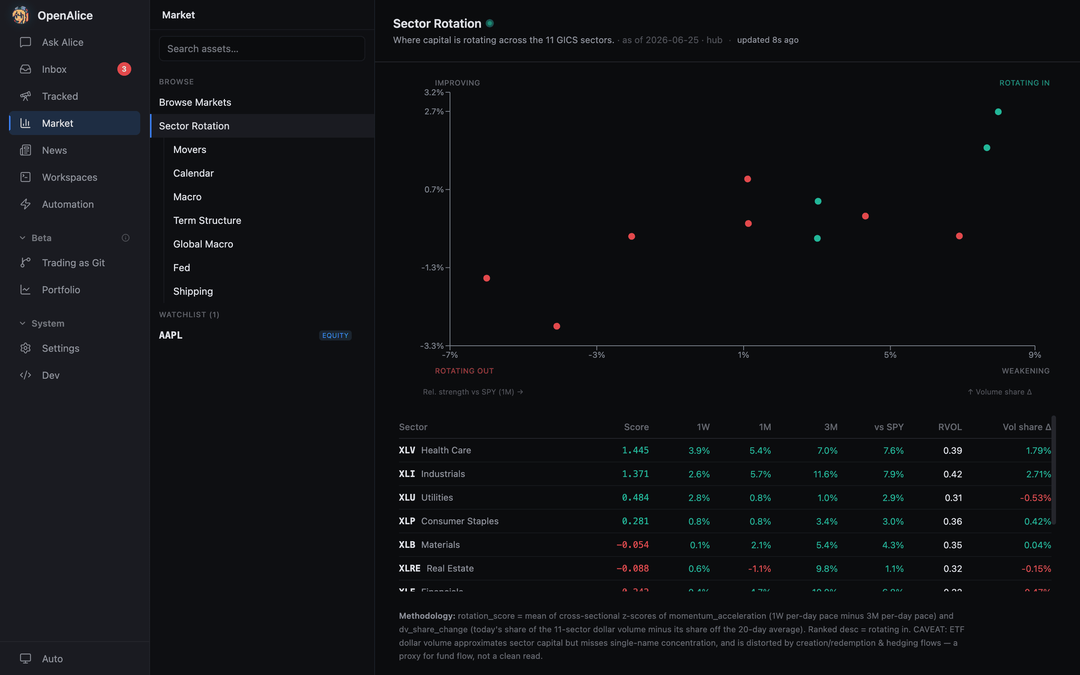This screenshot has height=675, width=1080.
Task: Select the XLU Utilities row
Action: (x=725, y=498)
